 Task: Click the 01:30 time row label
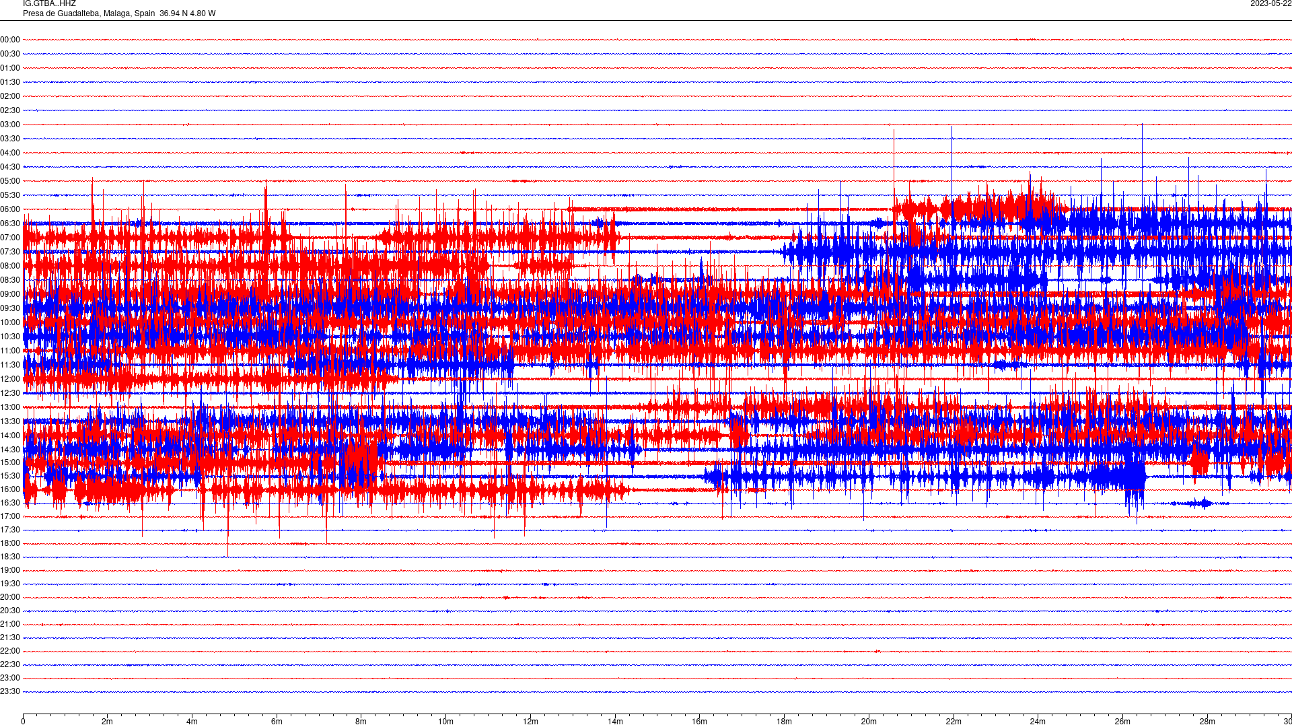point(10,82)
